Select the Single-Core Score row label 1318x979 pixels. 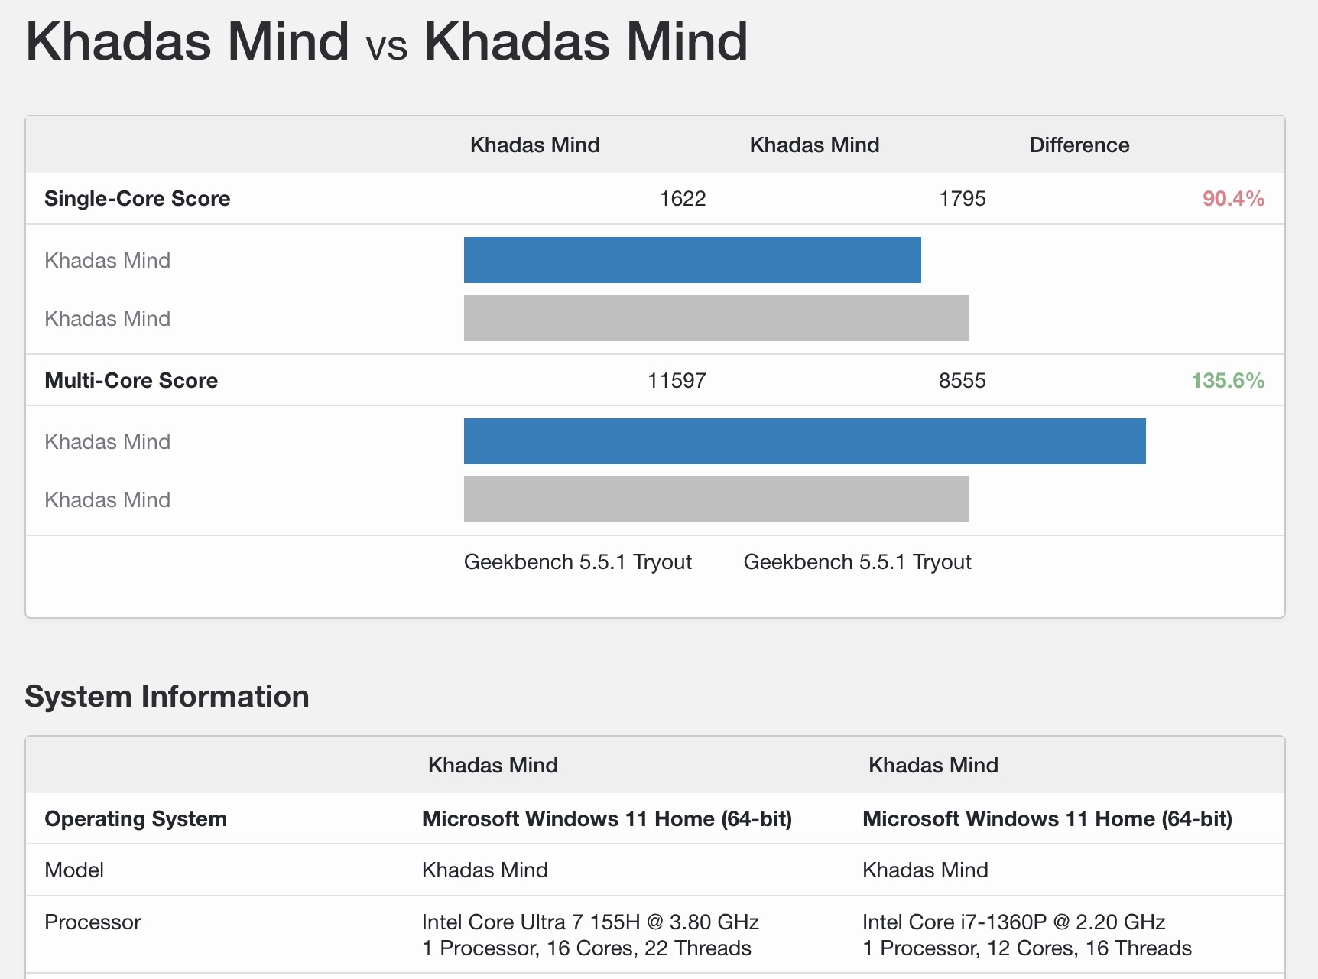pos(137,199)
